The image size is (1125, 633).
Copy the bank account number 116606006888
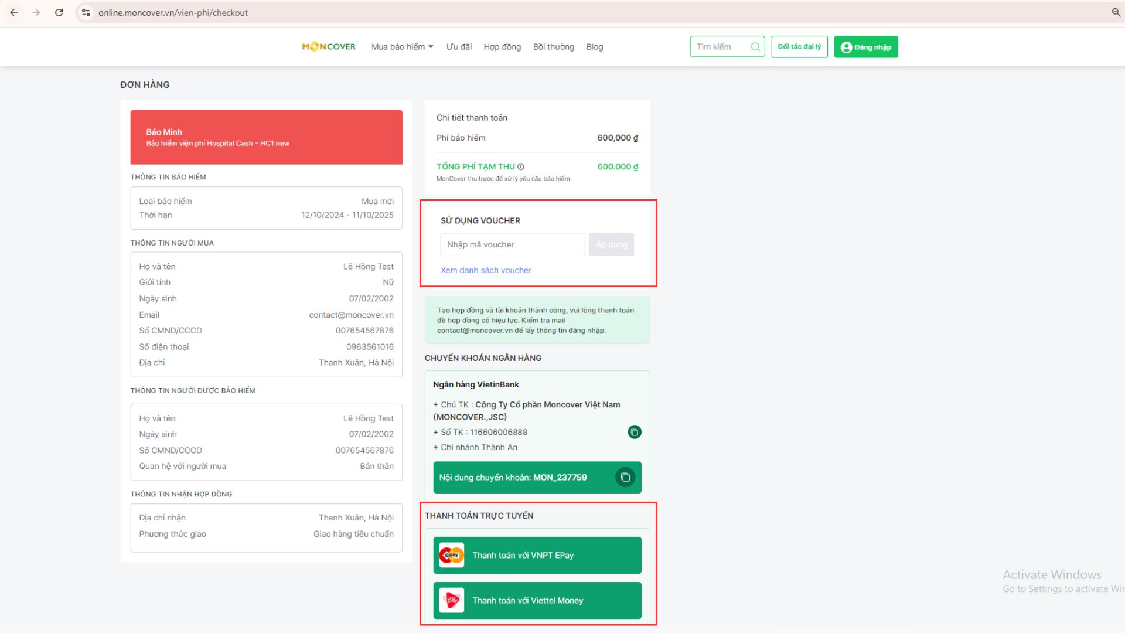coord(635,432)
